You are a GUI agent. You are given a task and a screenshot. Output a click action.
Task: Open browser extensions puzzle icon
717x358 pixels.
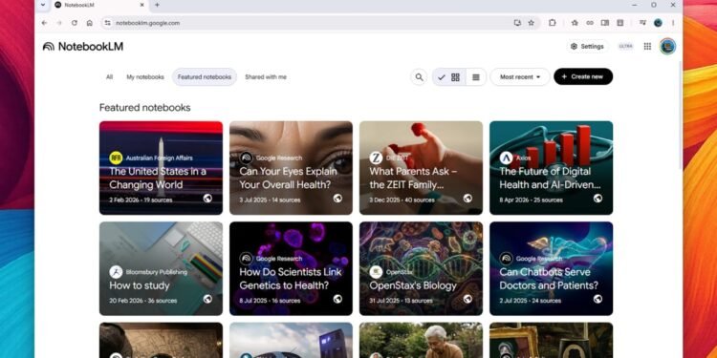click(552, 23)
